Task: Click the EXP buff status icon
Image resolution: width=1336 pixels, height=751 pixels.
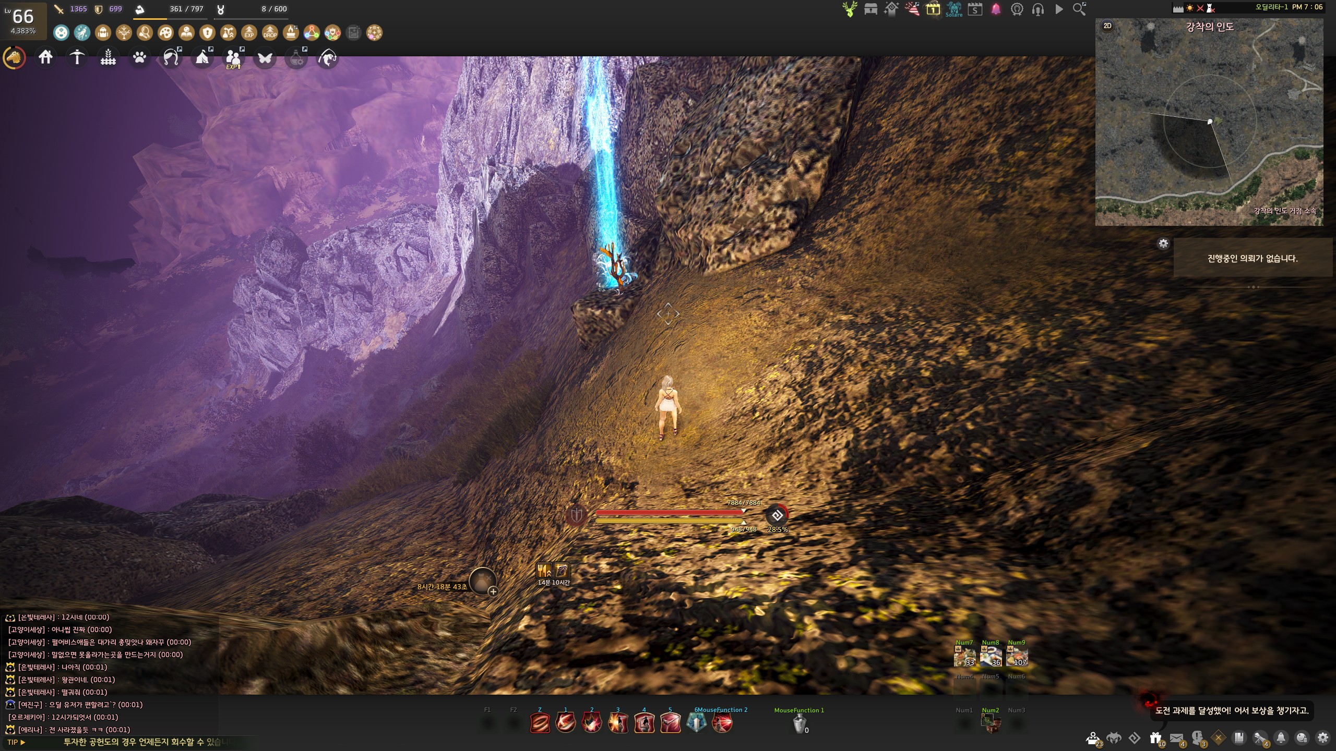Action: (249, 33)
